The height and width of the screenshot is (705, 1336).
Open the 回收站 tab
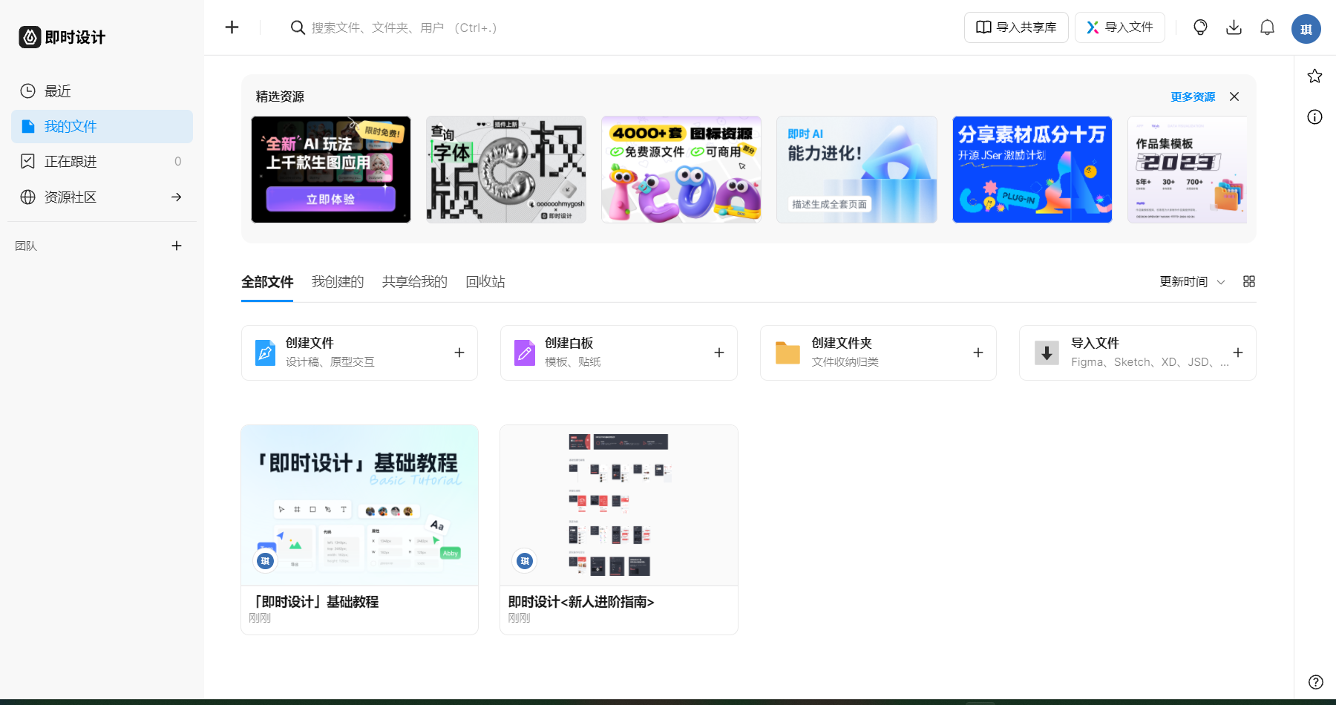(485, 282)
